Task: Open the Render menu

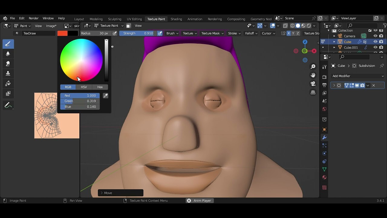Action: 34,18
